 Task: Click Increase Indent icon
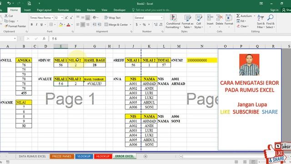[x=100, y=25]
